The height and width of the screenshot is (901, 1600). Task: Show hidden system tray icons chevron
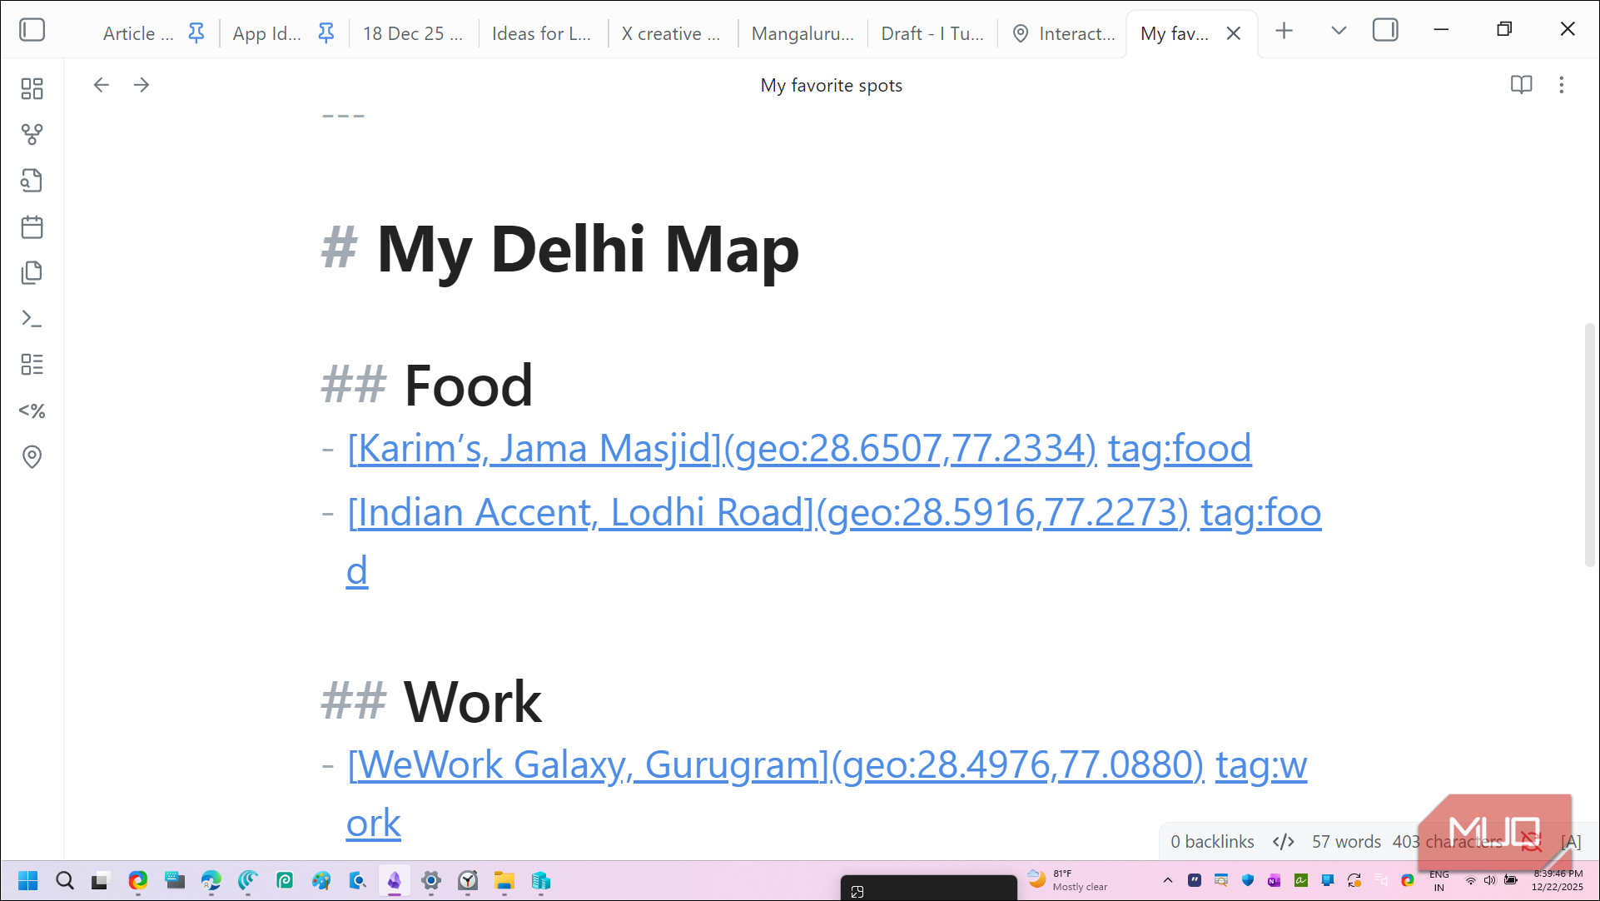point(1168,880)
